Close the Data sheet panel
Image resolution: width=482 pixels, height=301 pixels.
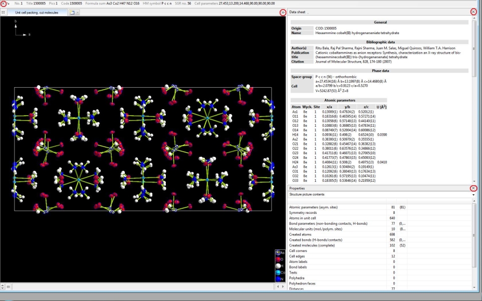(x=473, y=12)
